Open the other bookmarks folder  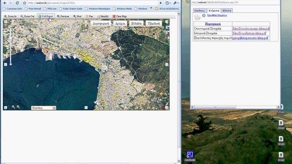(x=167, y=9)
